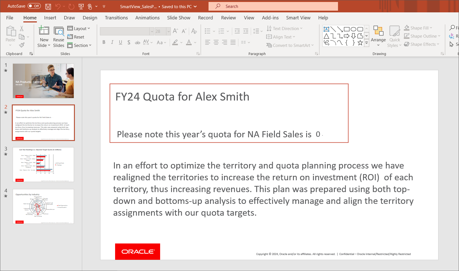Viewport: 459px width, 271px height.
Task: Toggle text Shadow
Action: 129,42
